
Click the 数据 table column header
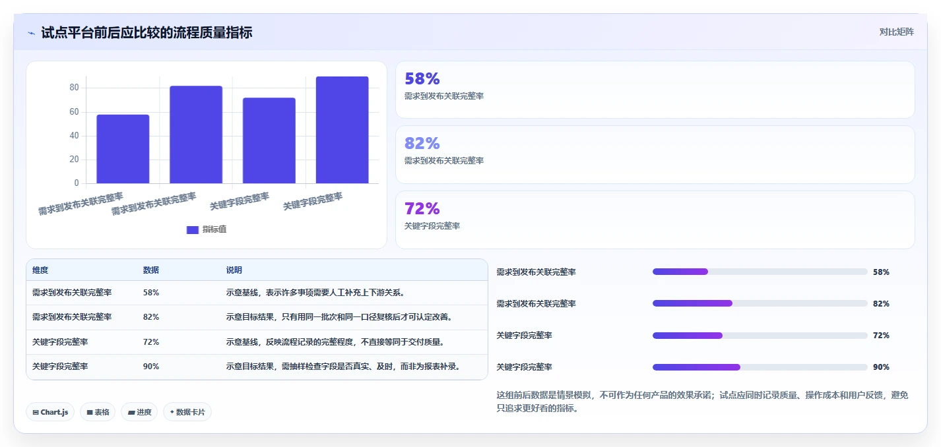pos(150,270)
